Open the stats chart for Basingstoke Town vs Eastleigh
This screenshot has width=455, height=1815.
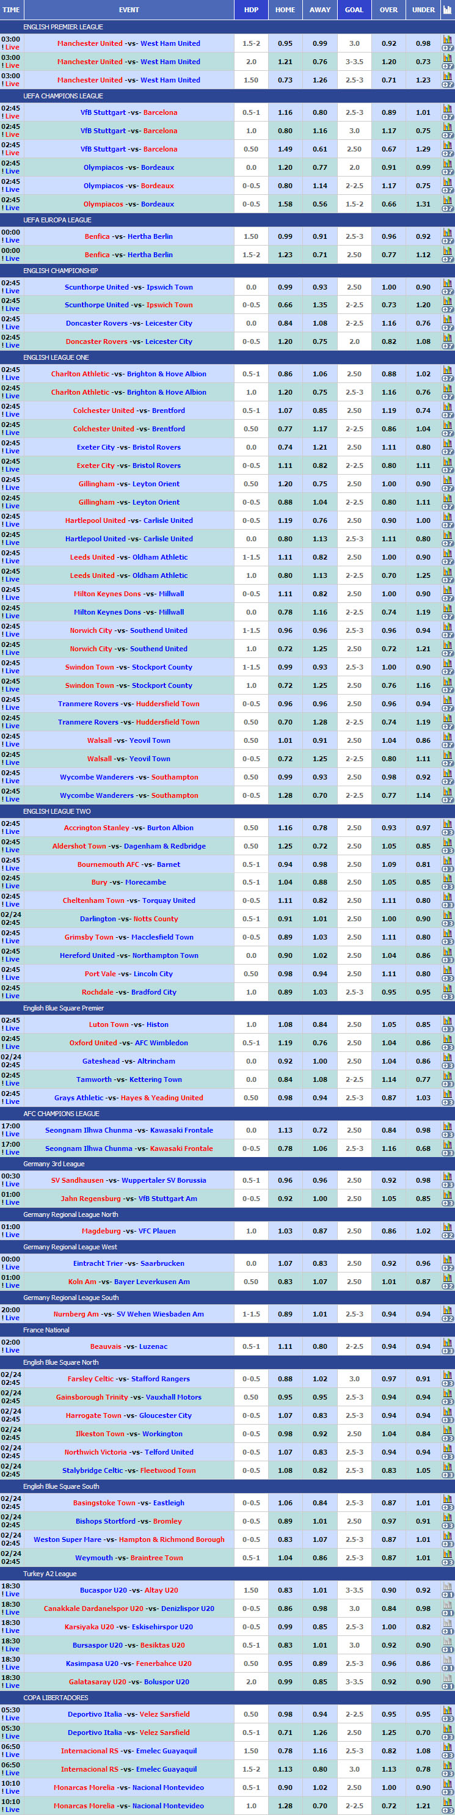coord(447,1499)
